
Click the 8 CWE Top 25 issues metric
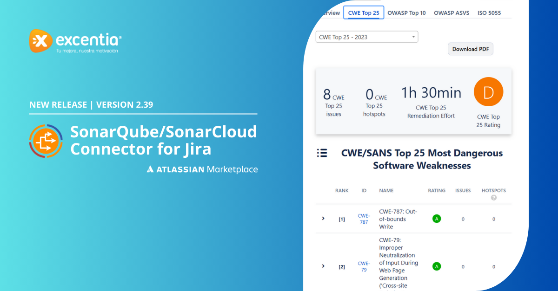pyautogui.click(x=333, y=102)
